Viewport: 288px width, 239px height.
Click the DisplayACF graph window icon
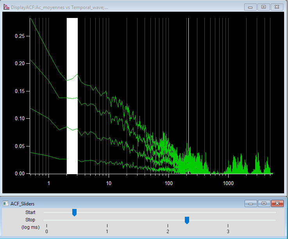6,7
